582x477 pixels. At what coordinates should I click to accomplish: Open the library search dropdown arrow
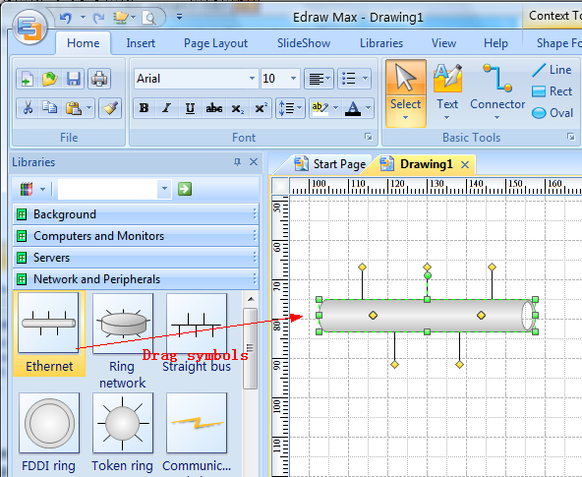pos(164,189)
